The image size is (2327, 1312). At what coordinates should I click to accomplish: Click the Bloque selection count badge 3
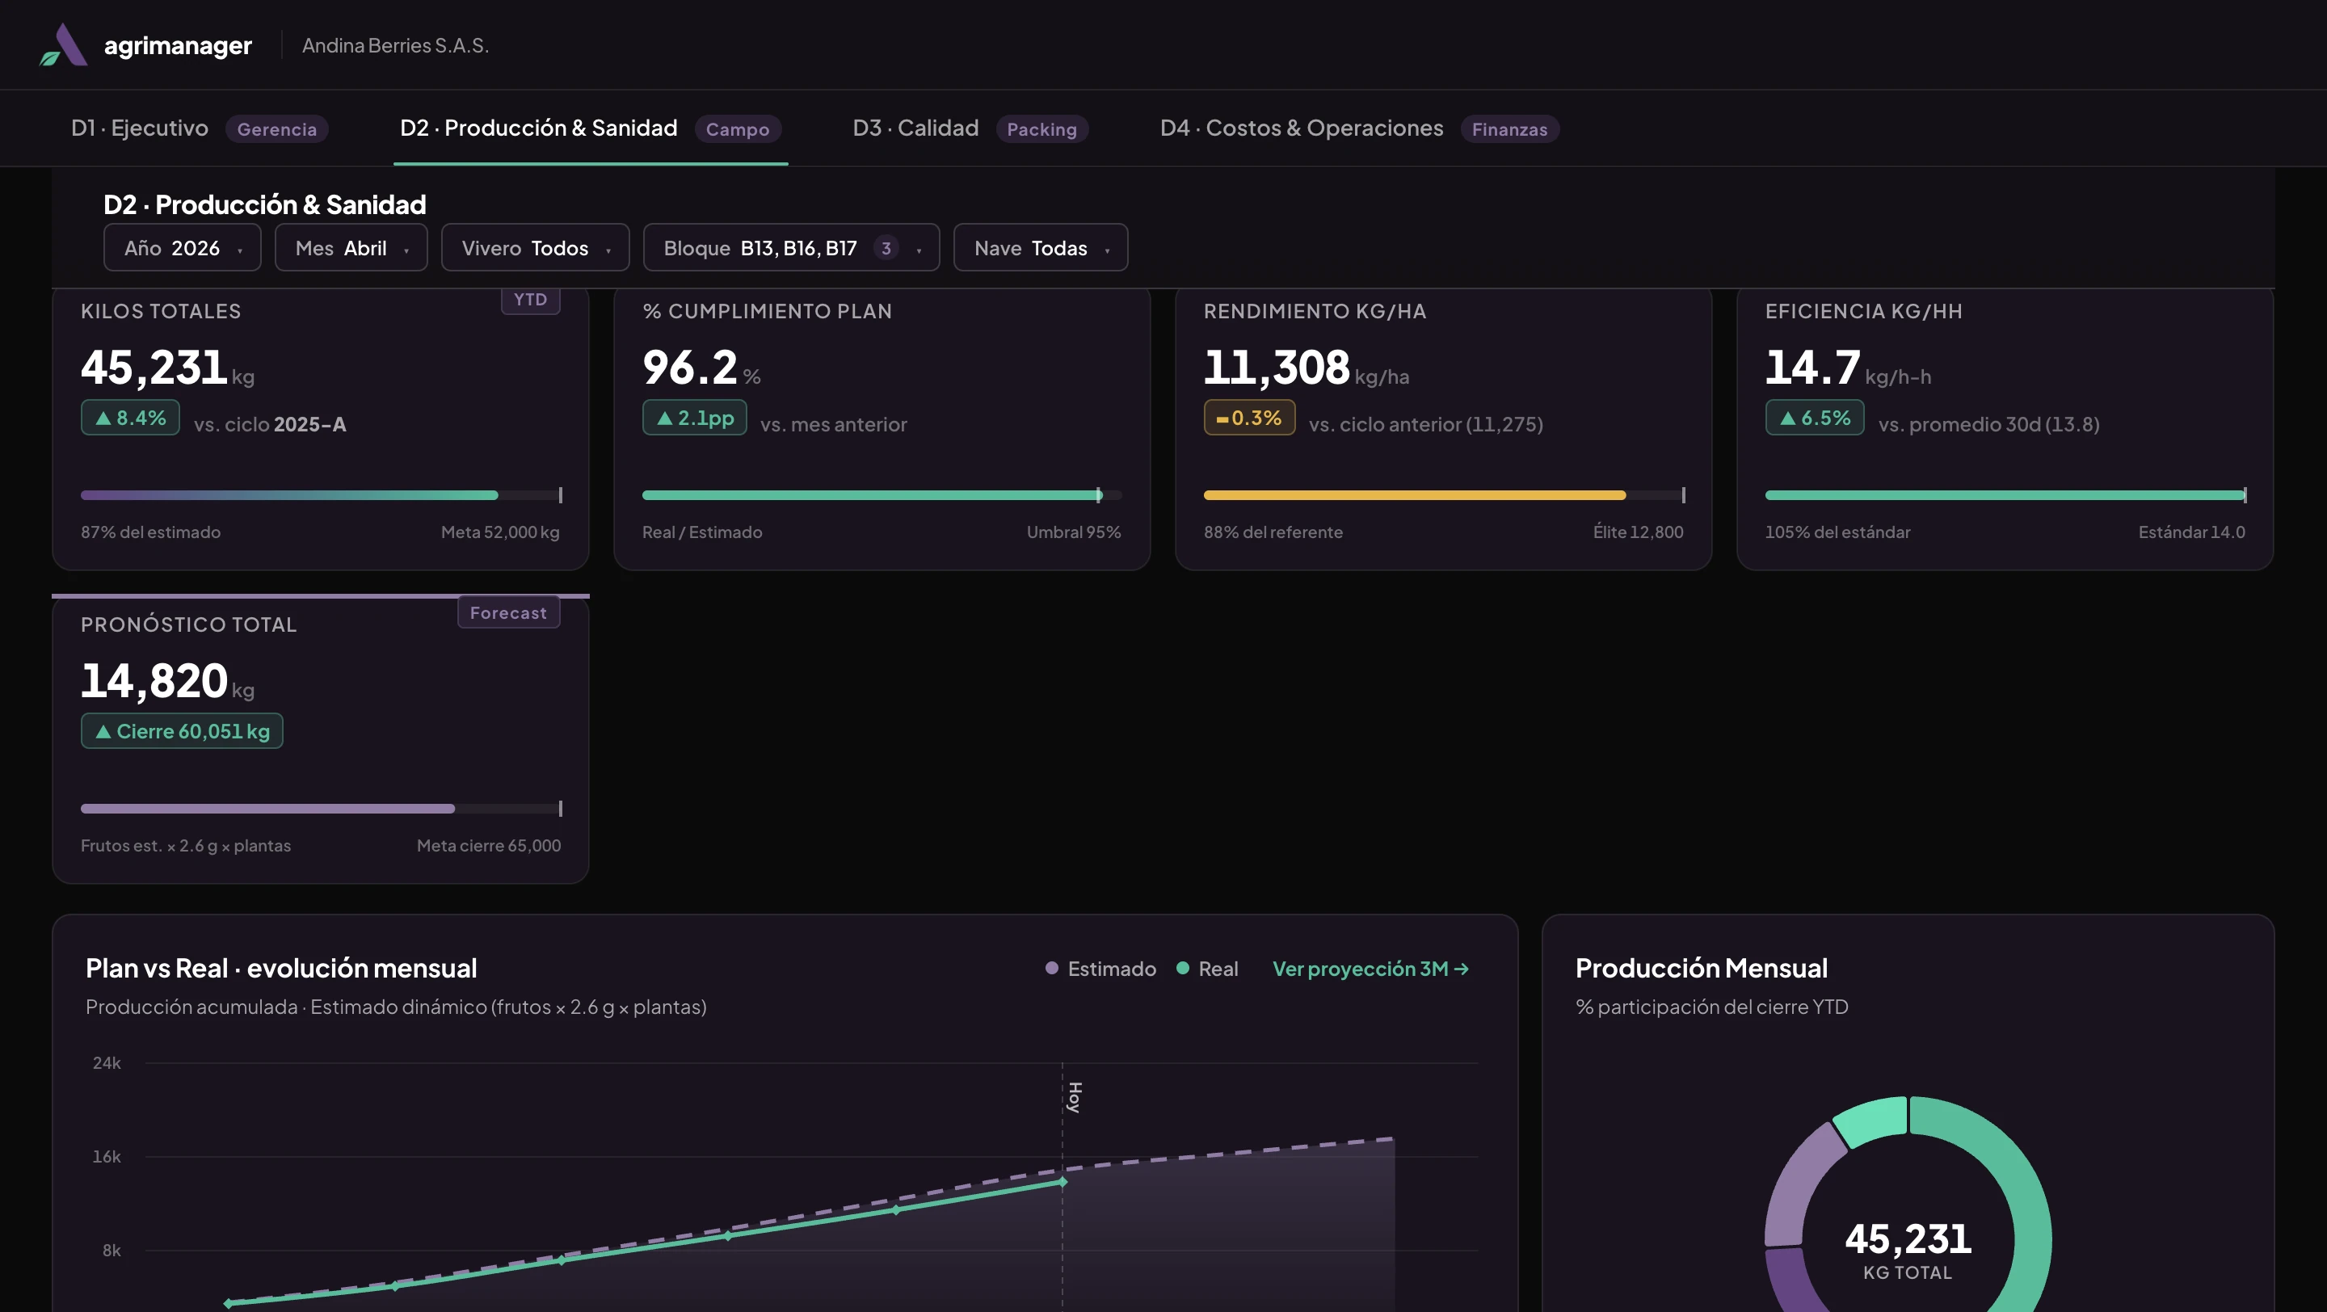tap(886, 247)
